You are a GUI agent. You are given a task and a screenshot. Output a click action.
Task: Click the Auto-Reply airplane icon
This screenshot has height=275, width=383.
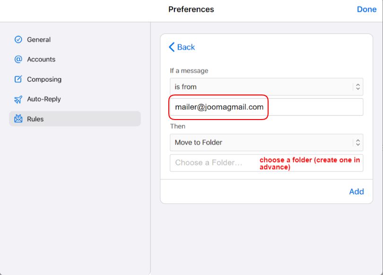18,99
